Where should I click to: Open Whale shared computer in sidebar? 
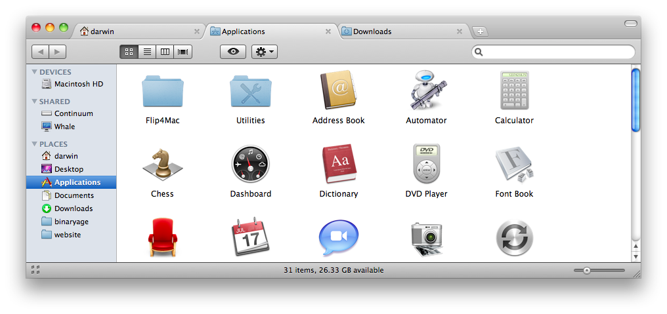pyautogui.click(x=71, y=127)
